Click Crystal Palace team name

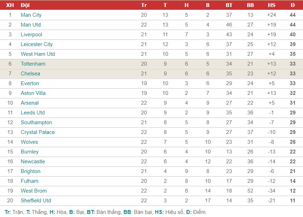click(38, 132)
